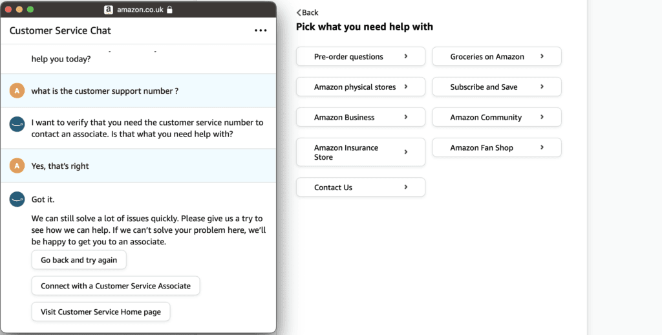Open the Amazon physical stores category
662x335 pixels.
(360, 87)
